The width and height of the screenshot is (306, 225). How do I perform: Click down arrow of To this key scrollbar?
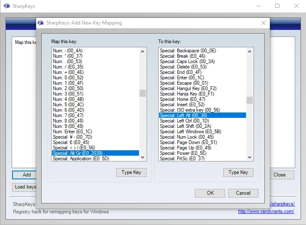tap(249, 157)
